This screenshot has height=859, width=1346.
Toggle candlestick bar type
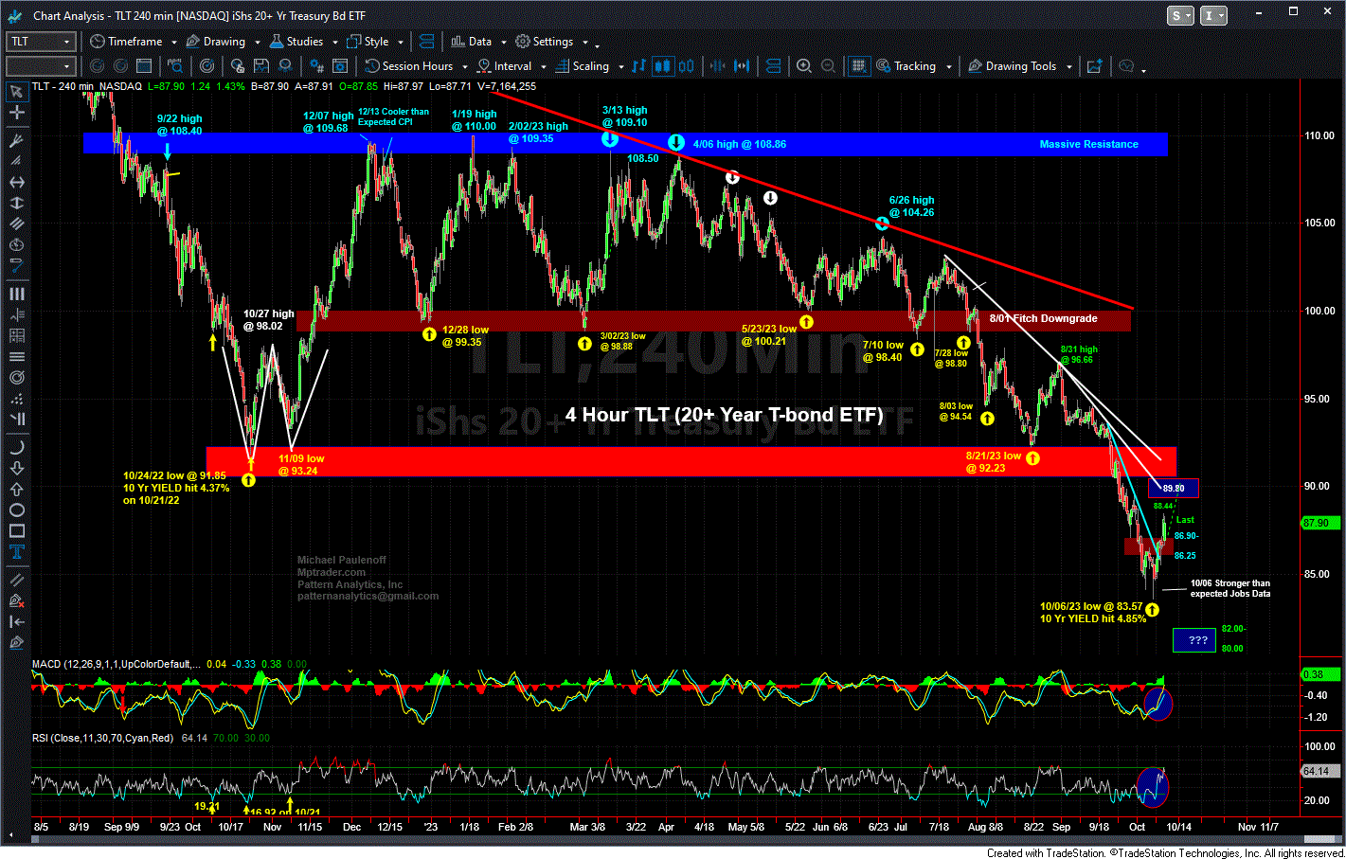(663, 66)
